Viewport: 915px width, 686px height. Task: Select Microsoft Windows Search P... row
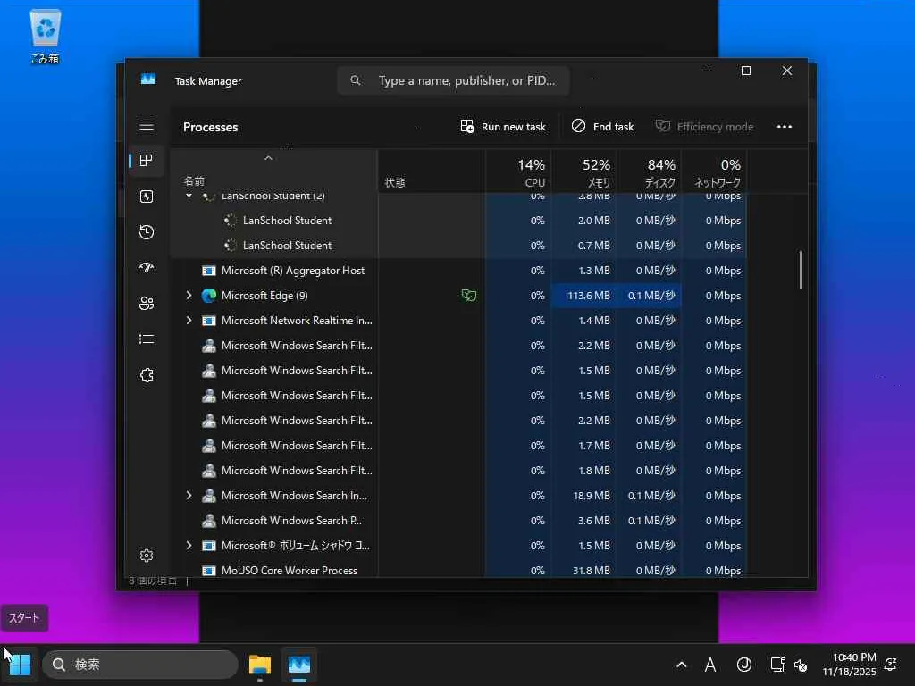[458, 521]
